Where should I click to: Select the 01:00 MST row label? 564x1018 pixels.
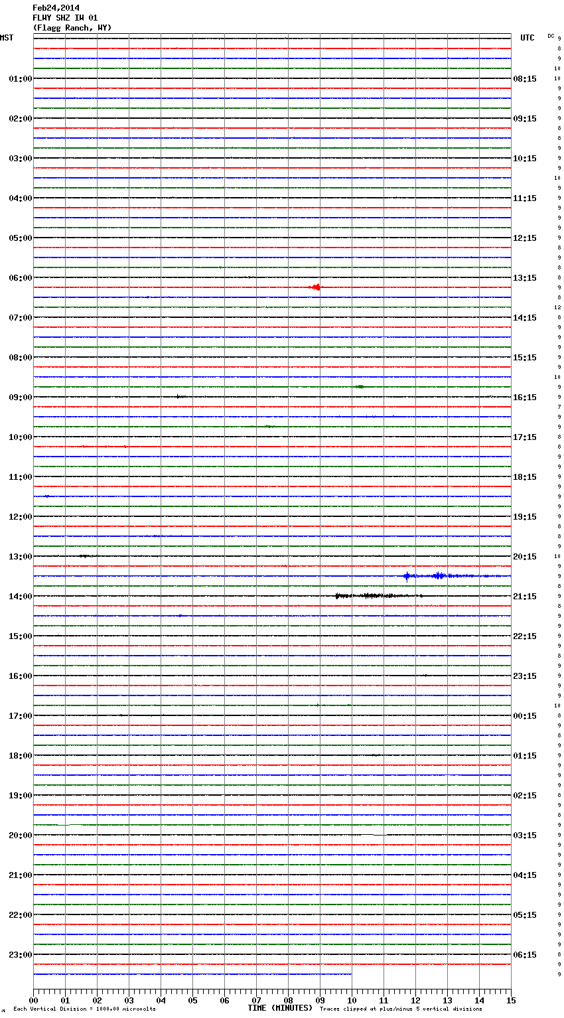tap(20, 79)
